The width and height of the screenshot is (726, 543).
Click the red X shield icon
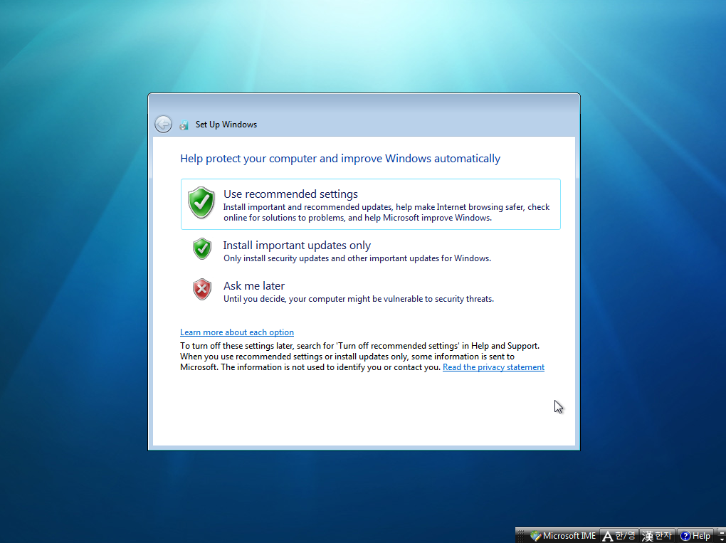click(202, 290)
